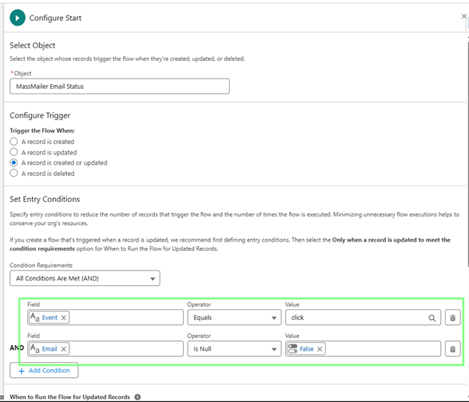This screenshot has height=402, width=469.
Task: Click the Email field text-type icon
Action: click(35, 349)
